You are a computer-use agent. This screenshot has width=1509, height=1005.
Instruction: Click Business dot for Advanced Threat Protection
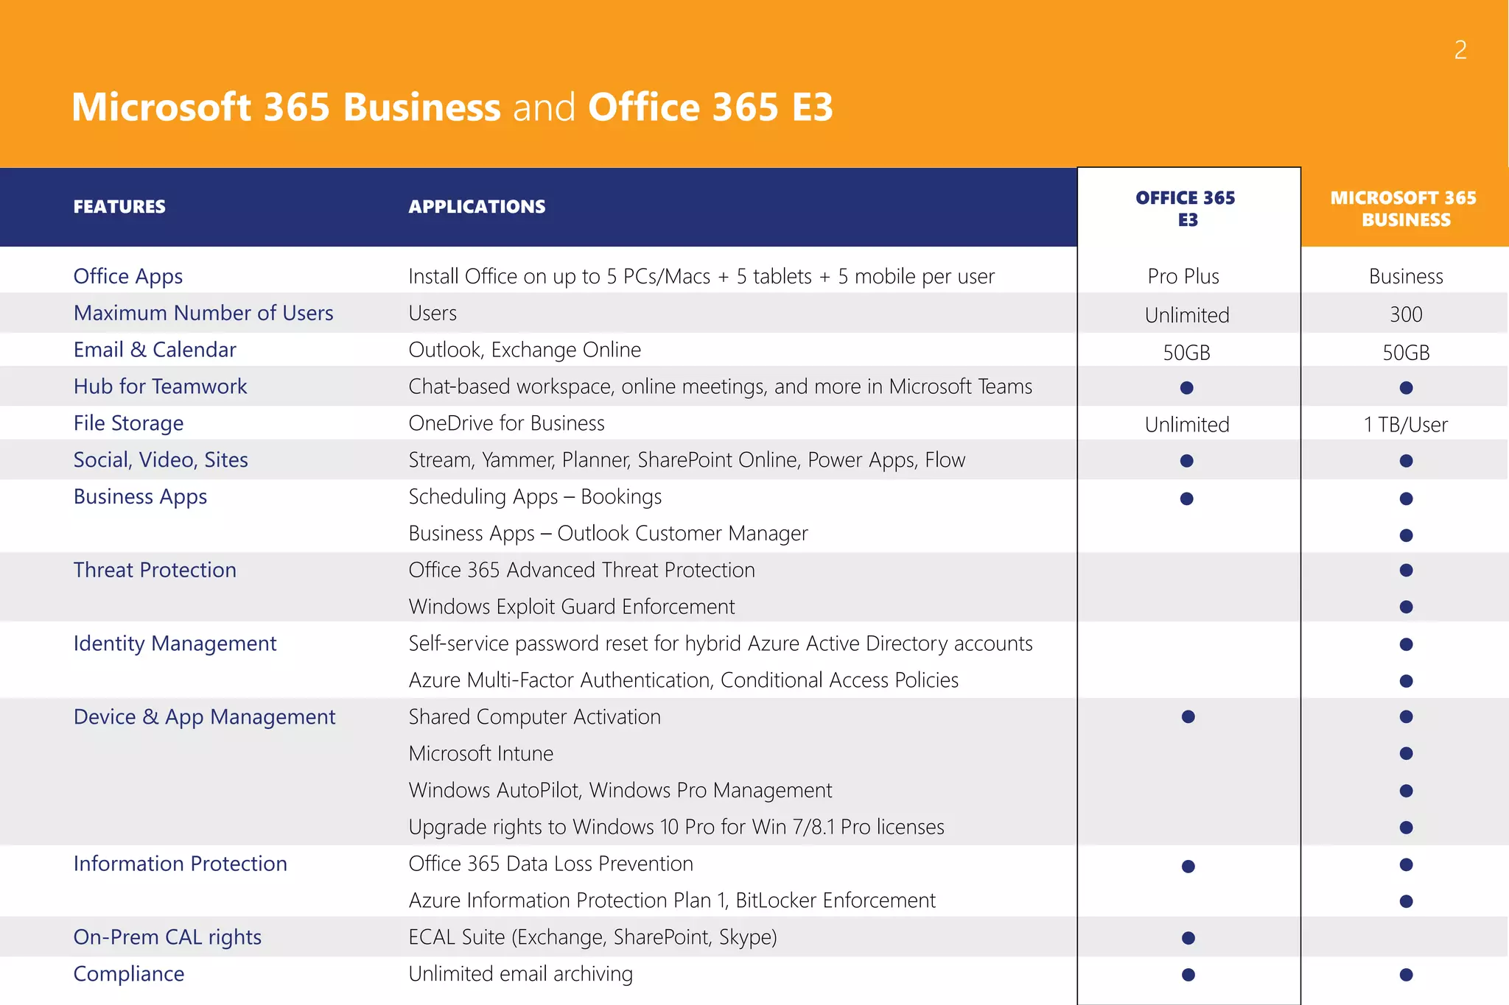(x=1406, y=570)
